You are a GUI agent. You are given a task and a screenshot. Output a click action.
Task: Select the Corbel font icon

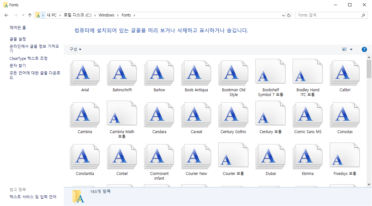coord(122,157)
